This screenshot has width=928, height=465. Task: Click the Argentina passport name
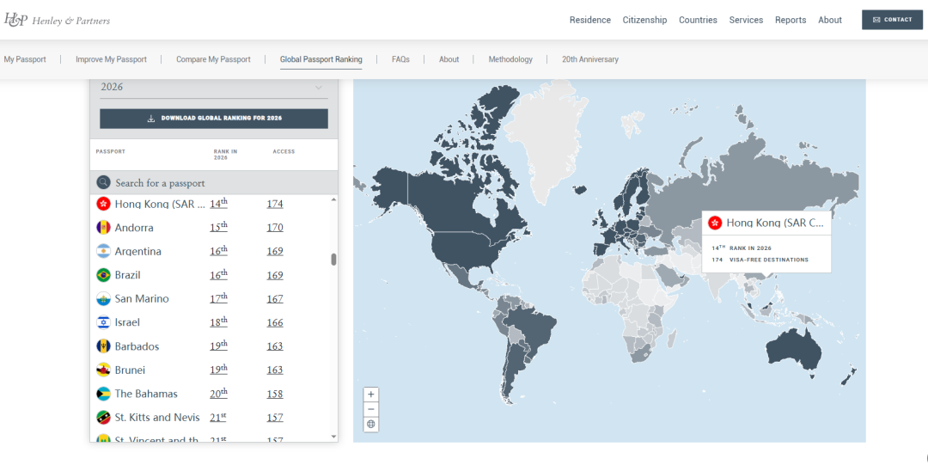click(x=137, y=251)
